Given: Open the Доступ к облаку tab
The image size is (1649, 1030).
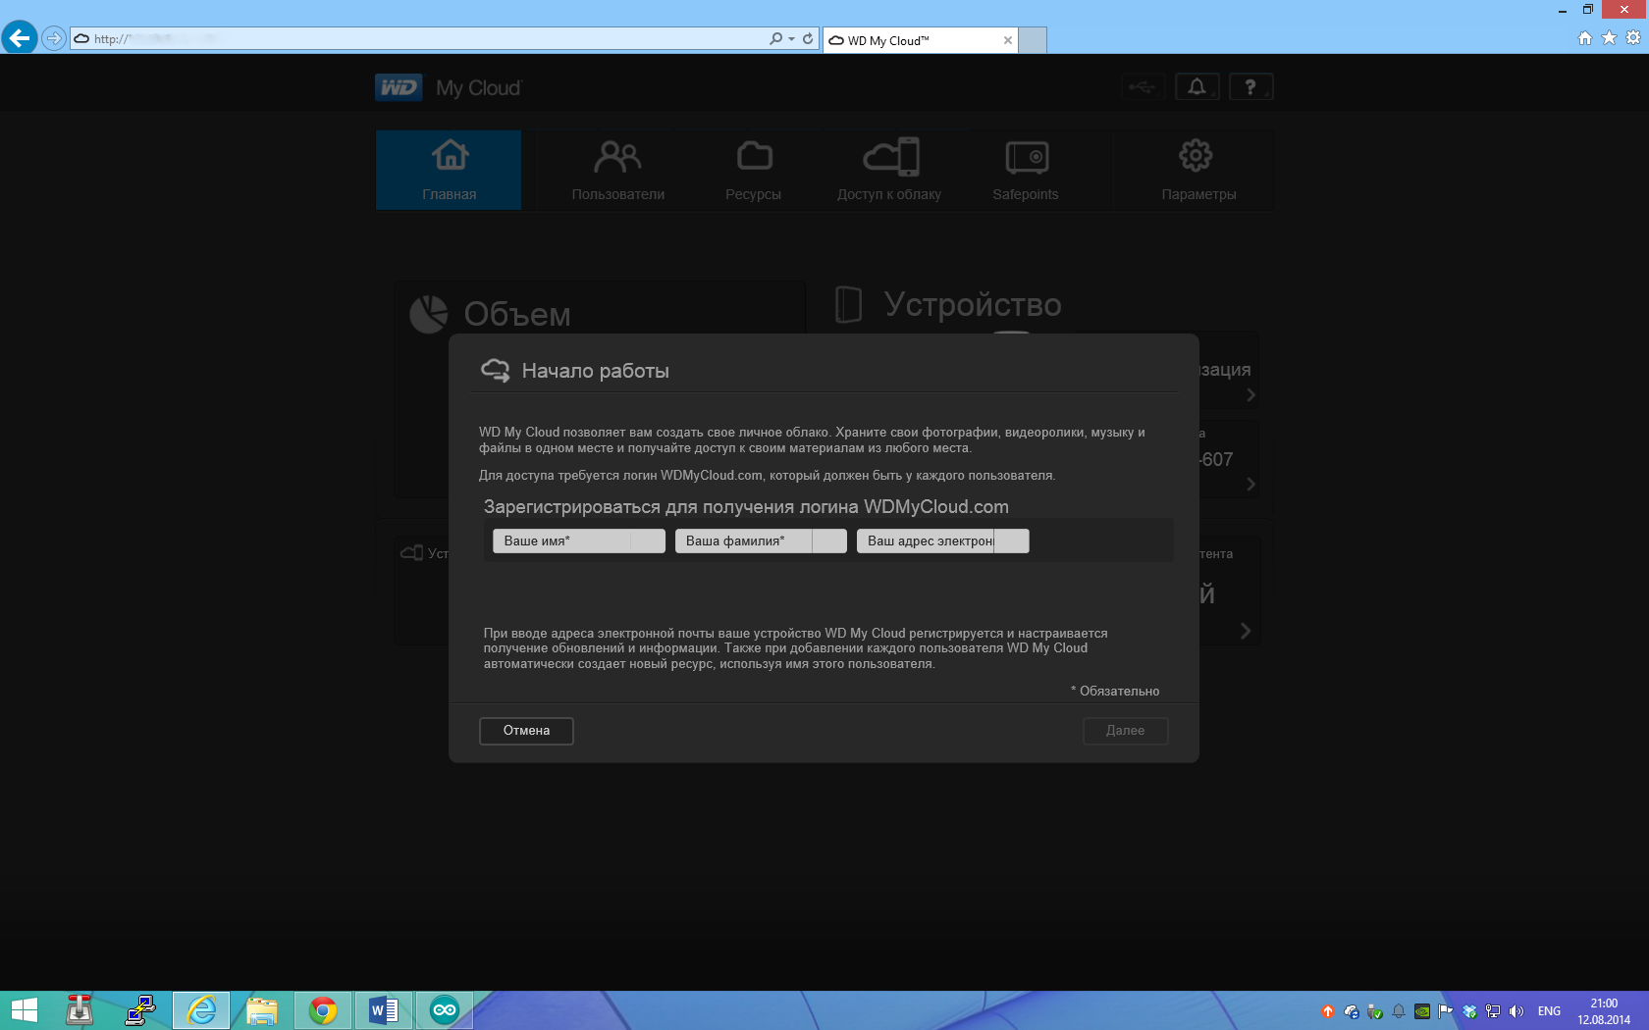Looking at the screenshot, I should coord(889,170).
